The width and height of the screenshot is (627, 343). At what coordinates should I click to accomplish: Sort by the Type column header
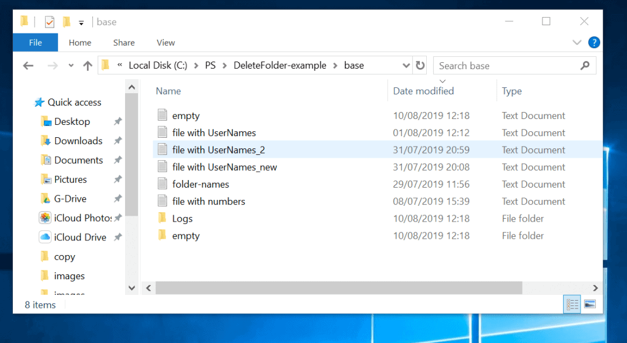point(511,91)
